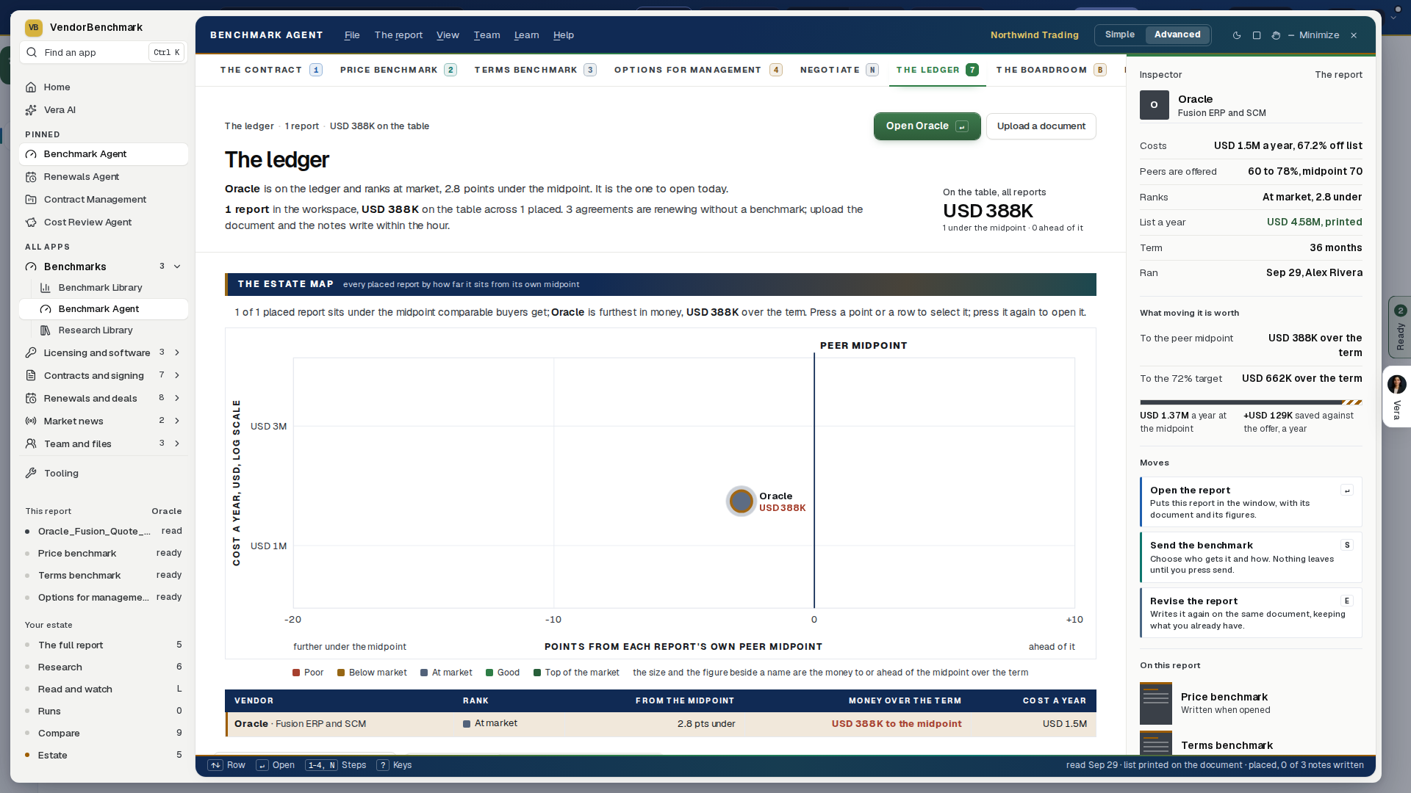The width and height of the screenshot is (1411, 793).
Task: Select the Oracle row in the vendor table
Action: click(661, 724)
